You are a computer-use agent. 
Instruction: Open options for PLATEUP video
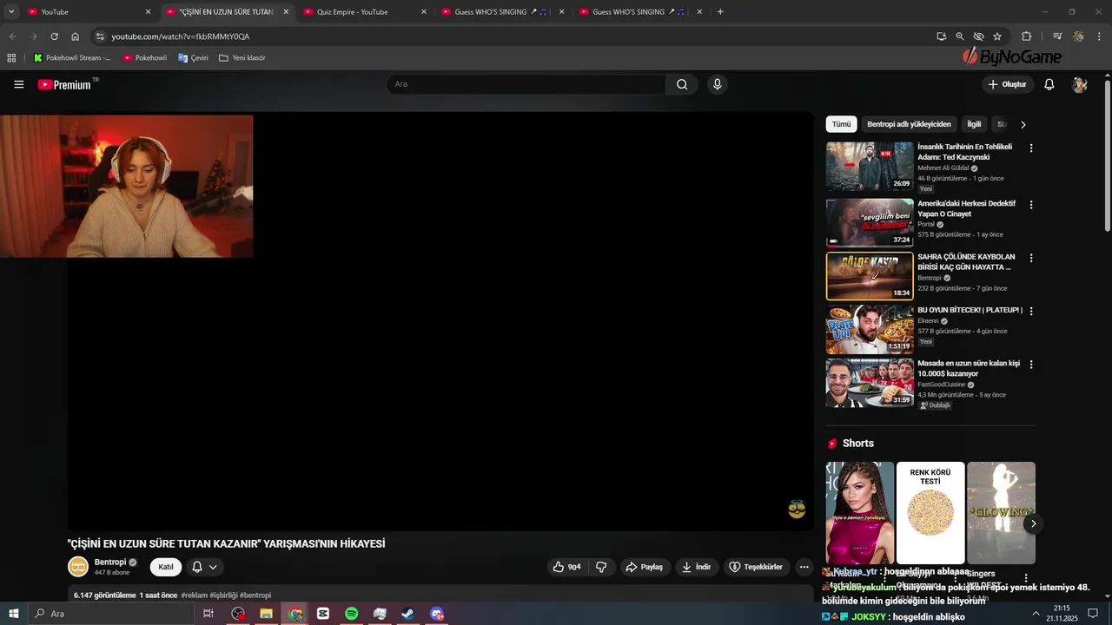coord(1031,311)
